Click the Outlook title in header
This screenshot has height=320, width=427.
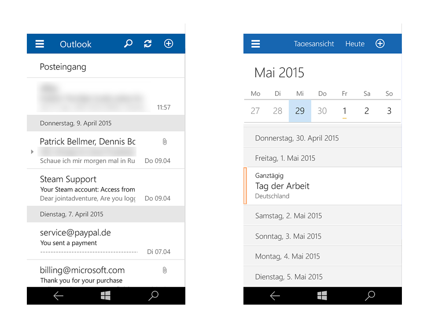pos(75,44)
